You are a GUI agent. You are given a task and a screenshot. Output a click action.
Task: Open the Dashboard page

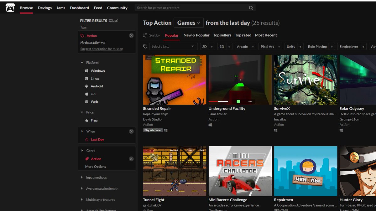[80, 8]
